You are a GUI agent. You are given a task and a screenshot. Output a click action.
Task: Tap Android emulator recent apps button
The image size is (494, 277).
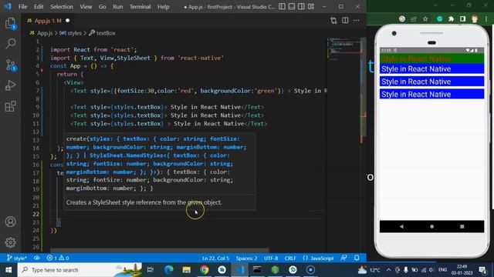tap(462, 226)
